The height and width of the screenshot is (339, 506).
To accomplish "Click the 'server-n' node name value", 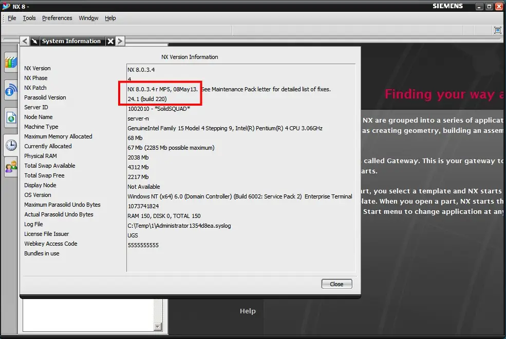I will pyautogui.click(x=138, y=118).
